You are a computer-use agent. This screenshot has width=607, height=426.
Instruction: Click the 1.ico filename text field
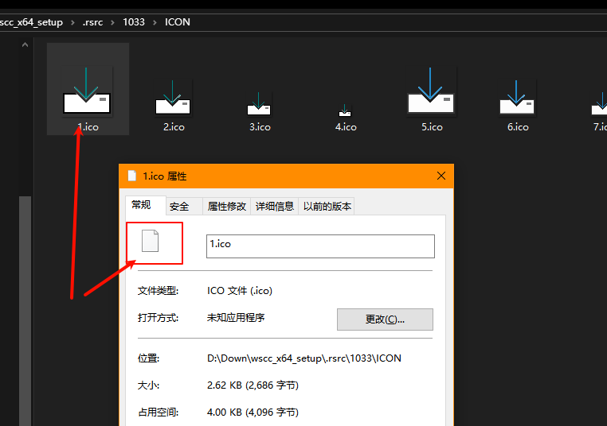[320, 246]
